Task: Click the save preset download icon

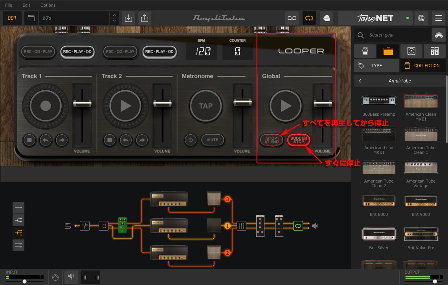Action: pos(129,18)
